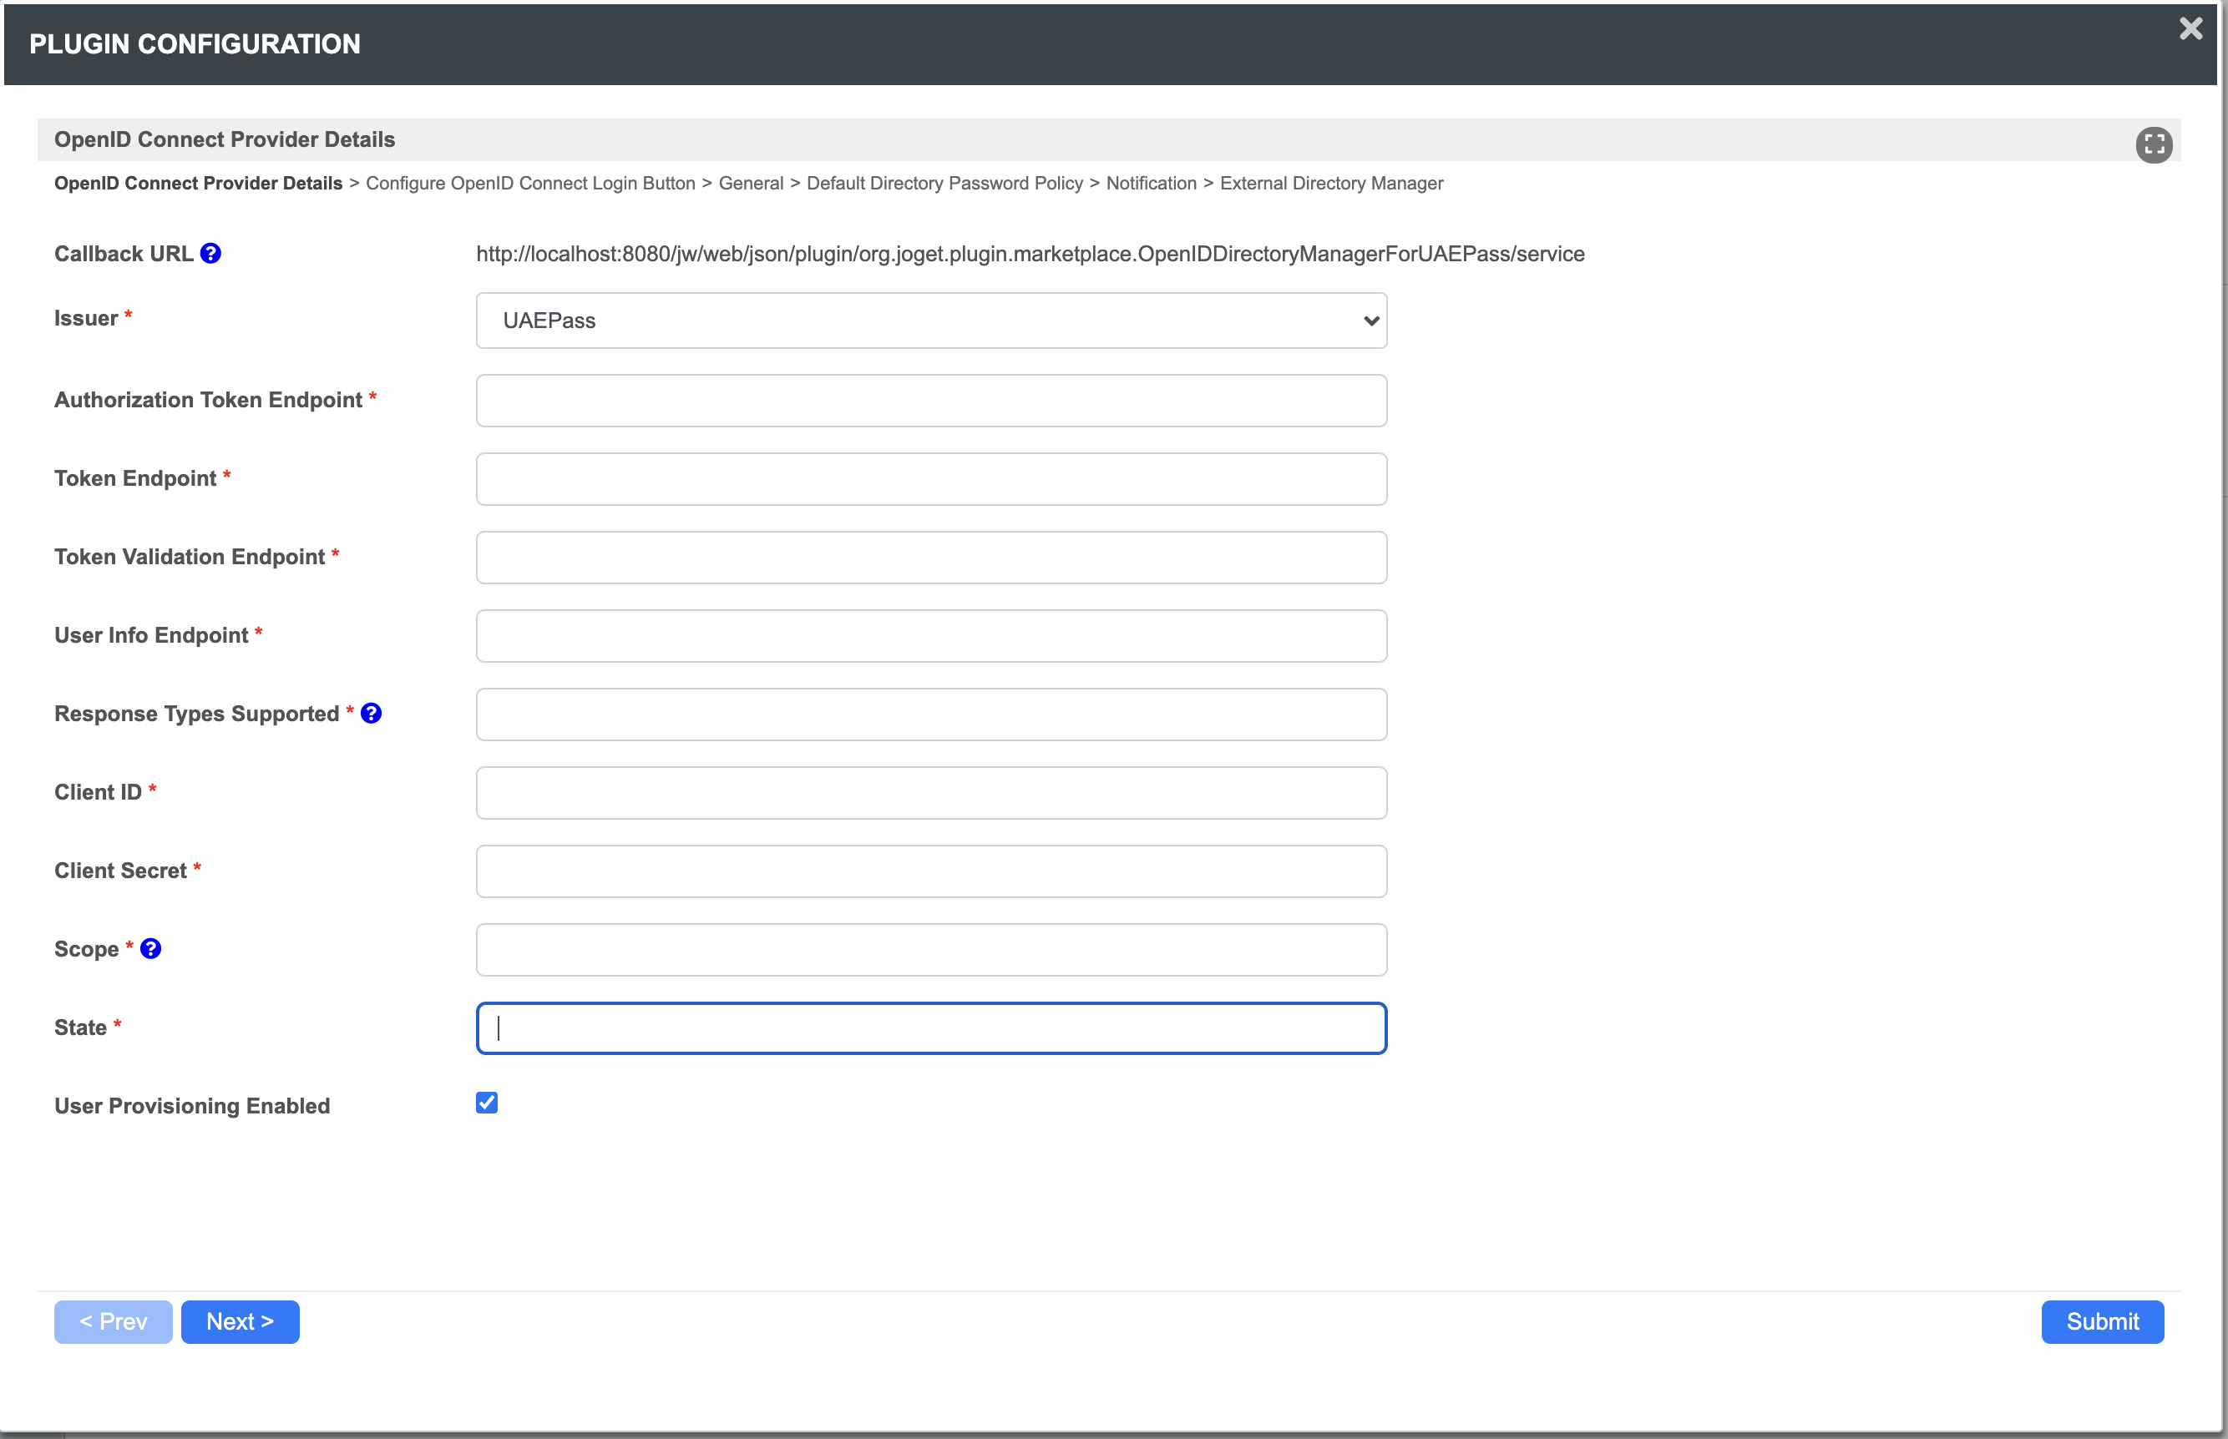
Task: Click the Response Types Supported help icon
Action: point(371,713)
